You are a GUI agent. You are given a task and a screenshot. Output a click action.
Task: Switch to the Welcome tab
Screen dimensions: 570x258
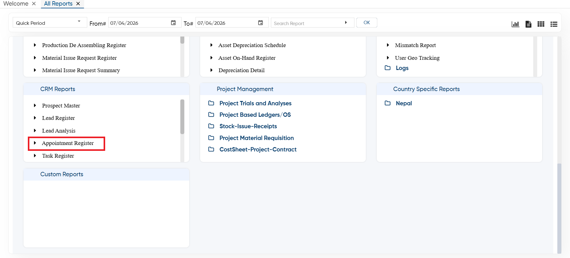click(x=16, y=4)
